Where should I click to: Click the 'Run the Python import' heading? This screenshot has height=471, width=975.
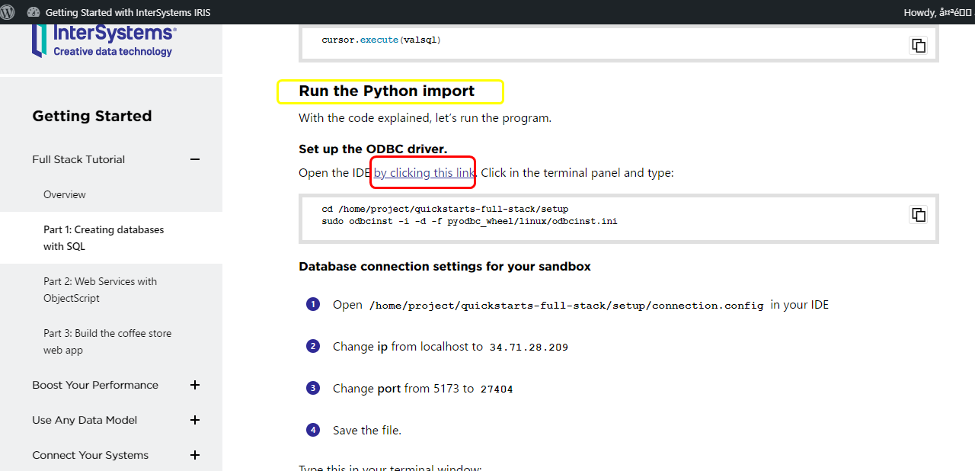pos(386,91)
